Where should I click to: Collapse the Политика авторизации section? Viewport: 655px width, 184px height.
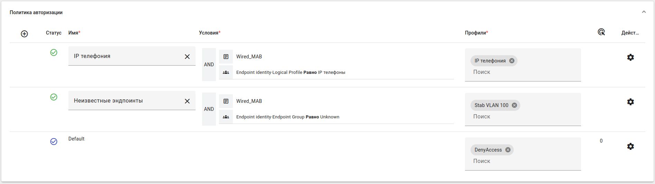pos(644,12)
